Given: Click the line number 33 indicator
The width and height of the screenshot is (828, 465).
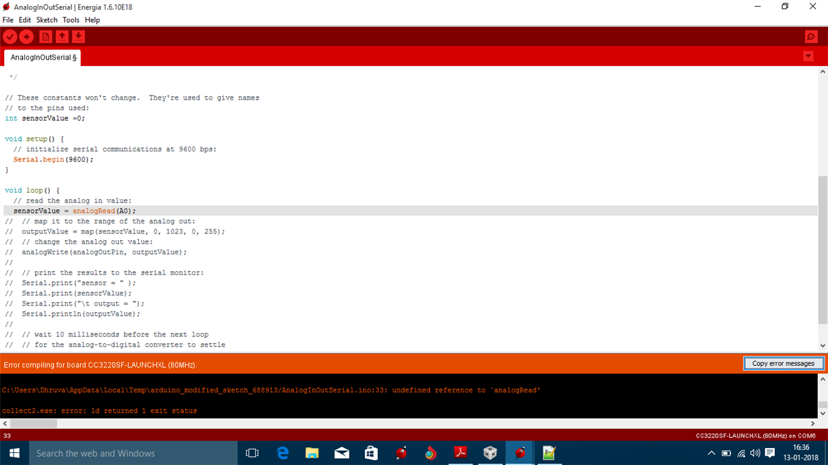Looking at the screenshot, I should tap(7, 436).
